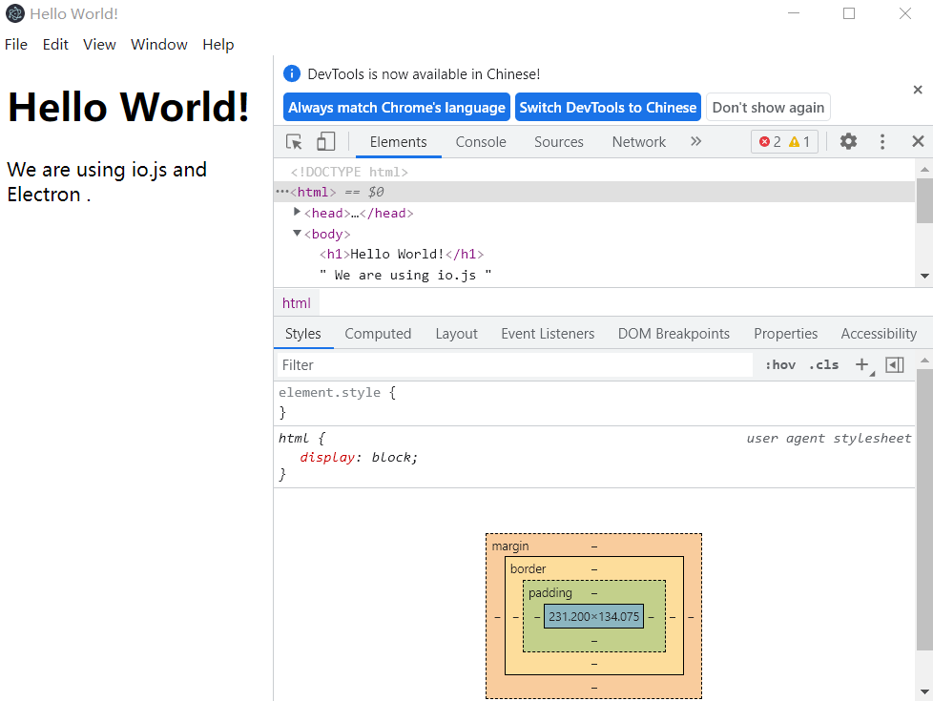Show the computed styles sidebar icon
The image size is (933, 701).
pyautogui.click(x=895, y=364)
